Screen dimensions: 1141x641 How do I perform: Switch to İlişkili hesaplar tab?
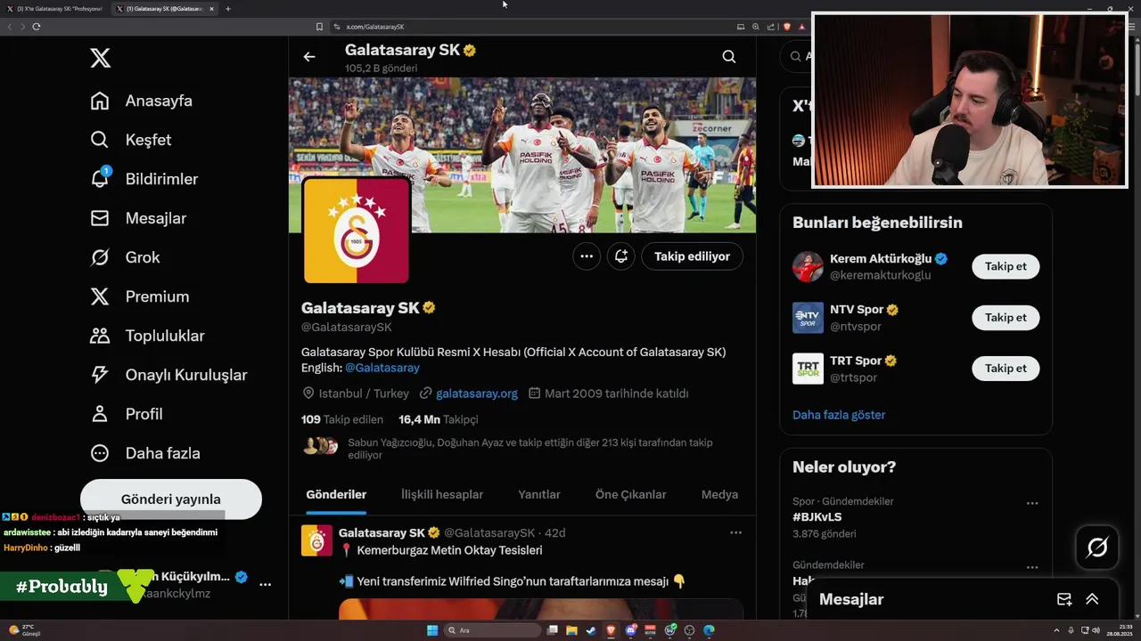[442, 495]
